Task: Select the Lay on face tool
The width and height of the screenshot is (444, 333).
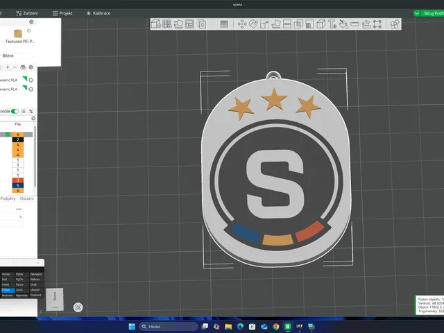Action: pyautogui.click(x=276, y=24)
